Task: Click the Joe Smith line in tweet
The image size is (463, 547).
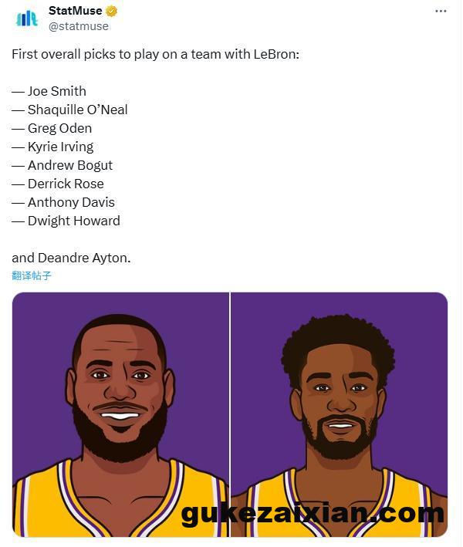Action: tap(49, 91)
